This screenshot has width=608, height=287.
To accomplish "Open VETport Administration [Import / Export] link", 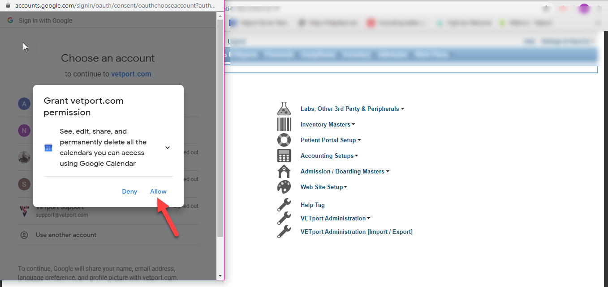I will coord(357,232).
